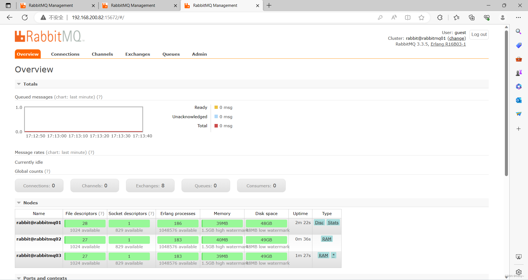The image size is (528, 280).
Task: Click queued messages chart range link
Action: point(75,97)
